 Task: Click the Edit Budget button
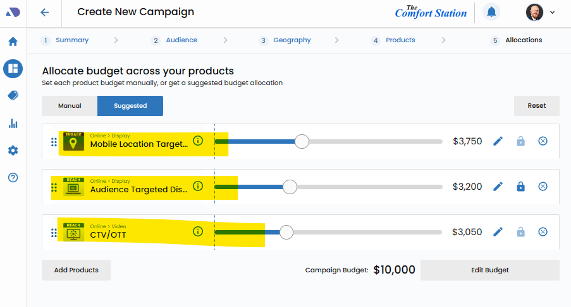489,270
